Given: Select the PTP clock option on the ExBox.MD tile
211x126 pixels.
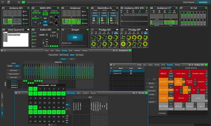Looking at the screenshot, I should click(33, 33).
